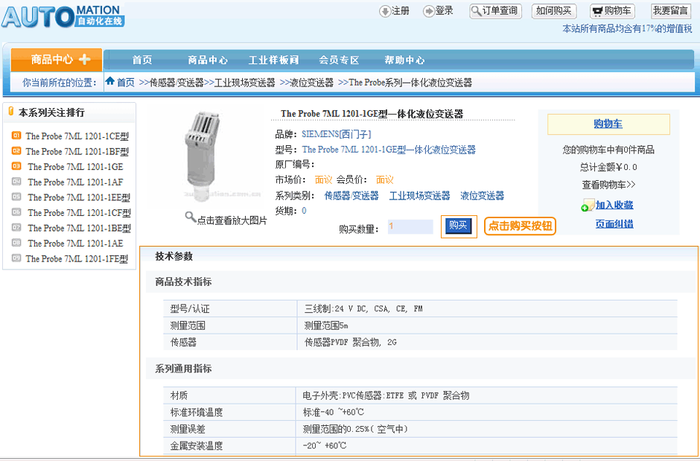Click the model link after 型号
700x461 pixels.
pyautogui.click(x=389, y=150)
